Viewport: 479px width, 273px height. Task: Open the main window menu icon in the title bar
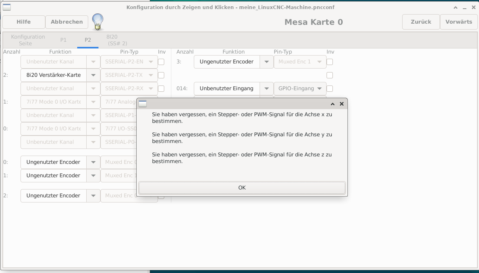click(7, 7)
